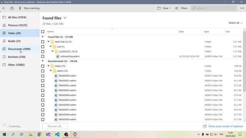Open Visual Studio Code from the taskbar
The height and width of the screenshot is (138, 246).
tap(57, 135)
